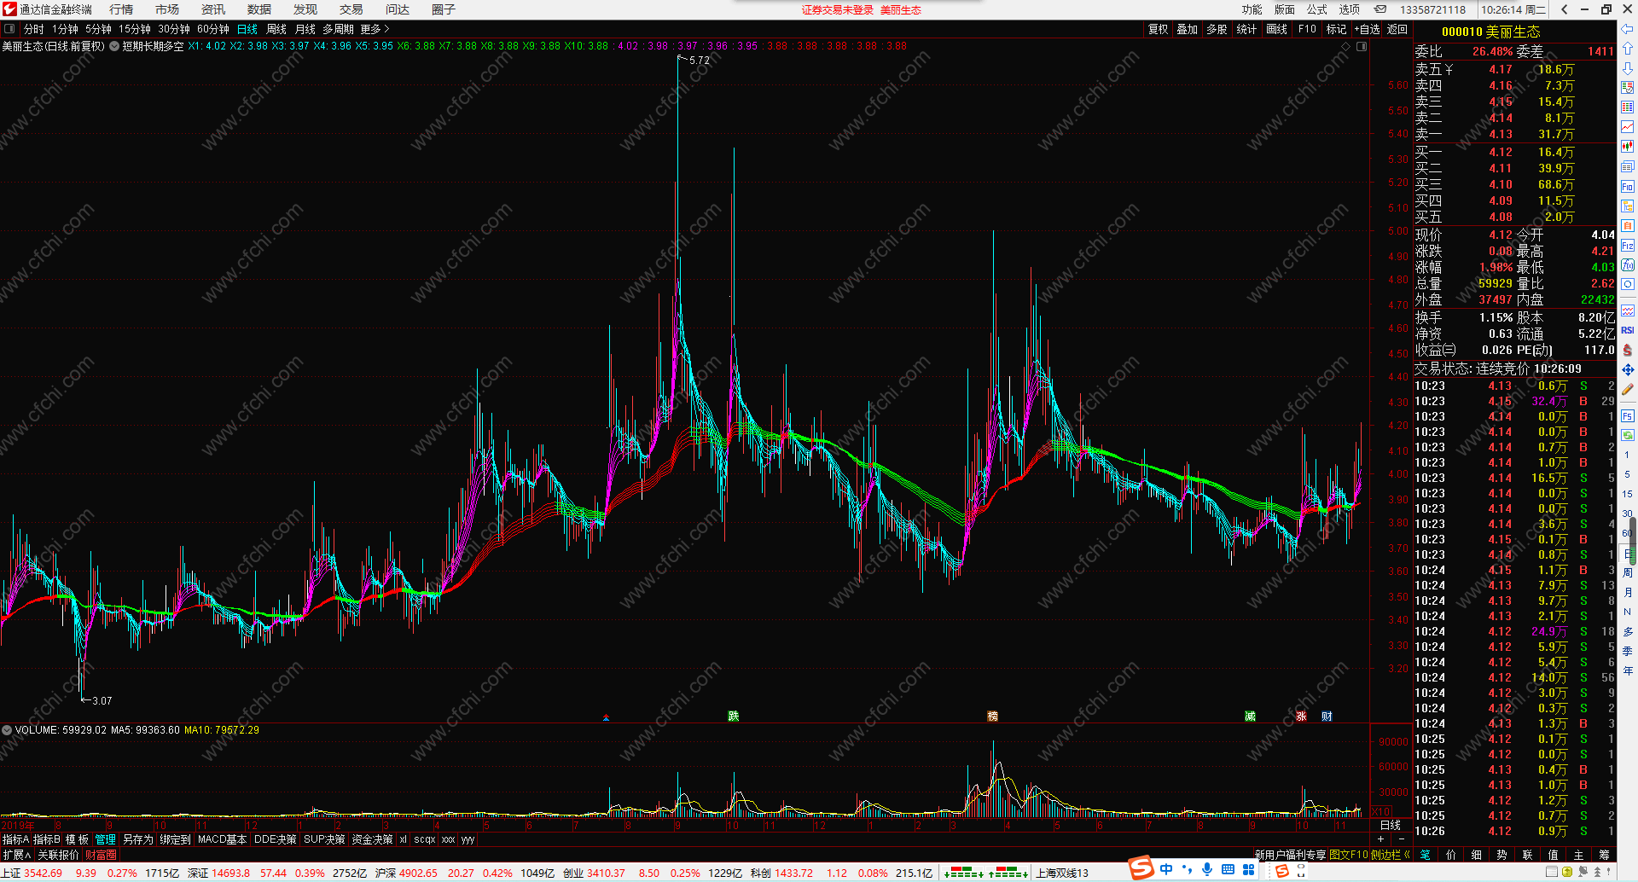The image size is (1638, 882).
Task: Select the 资金决策 indicator tab
Action: [373, 840]
